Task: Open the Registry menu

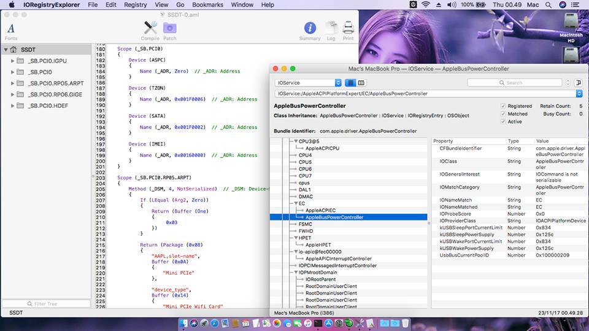Action: pos(135,4)
